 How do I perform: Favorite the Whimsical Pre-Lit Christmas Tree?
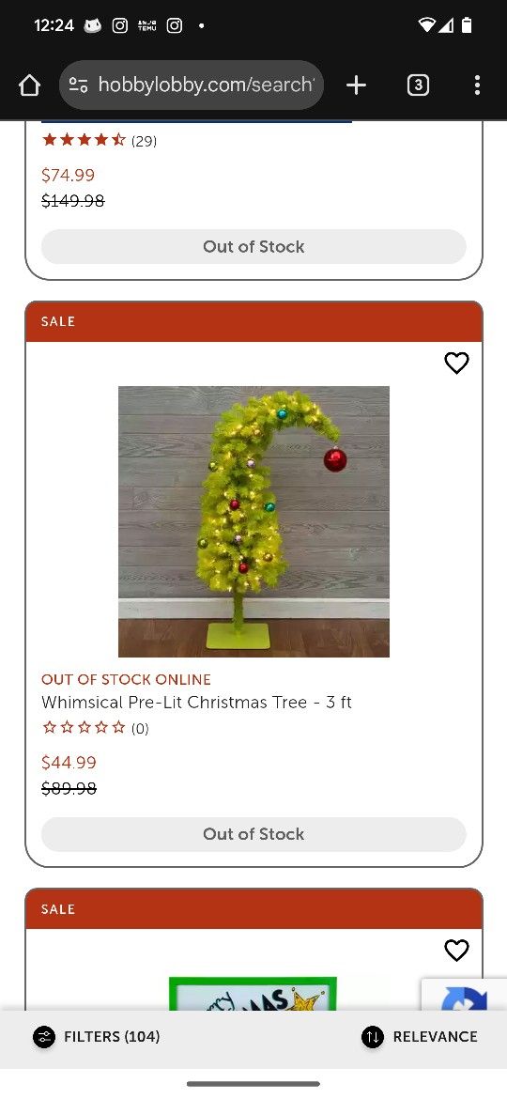click(456, 363)
